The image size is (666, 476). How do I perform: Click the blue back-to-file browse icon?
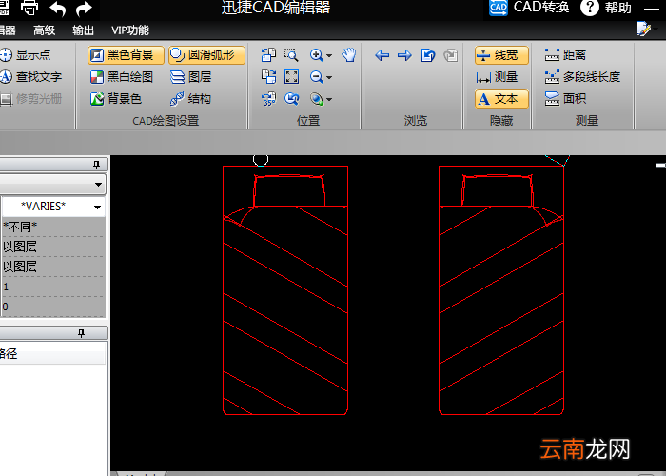coord(428,55)
